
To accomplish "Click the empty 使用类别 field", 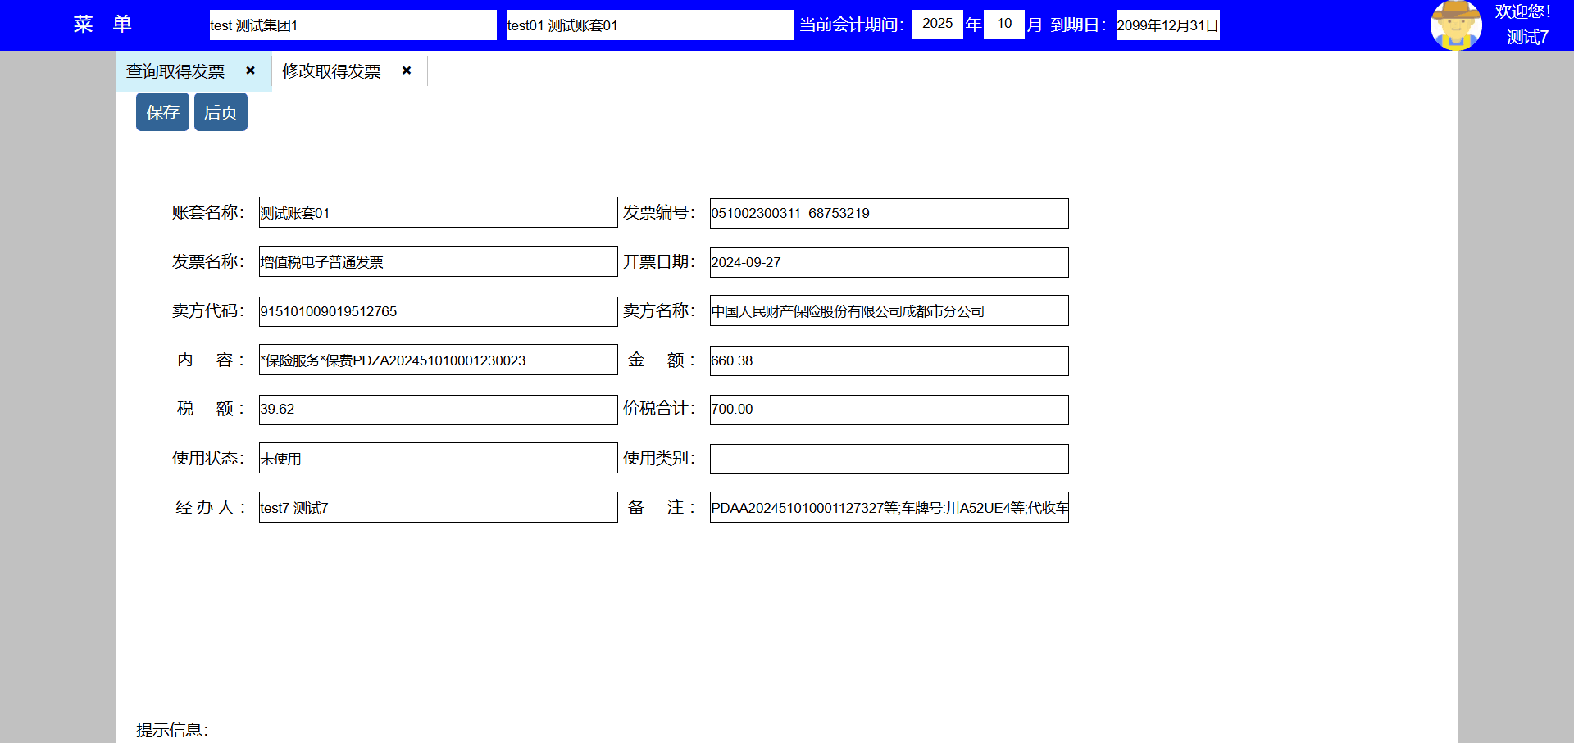I will click(889, 459).
